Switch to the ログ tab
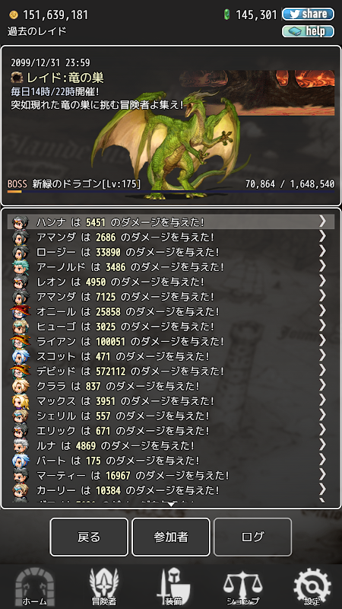Viewport: 342px width, 609px height. (253, 537)
